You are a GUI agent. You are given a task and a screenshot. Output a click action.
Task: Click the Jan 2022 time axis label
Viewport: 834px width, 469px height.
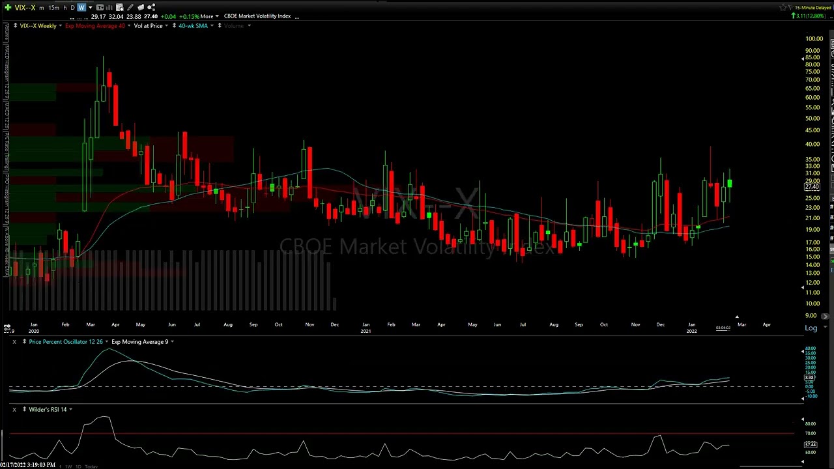tap(691, 328)
